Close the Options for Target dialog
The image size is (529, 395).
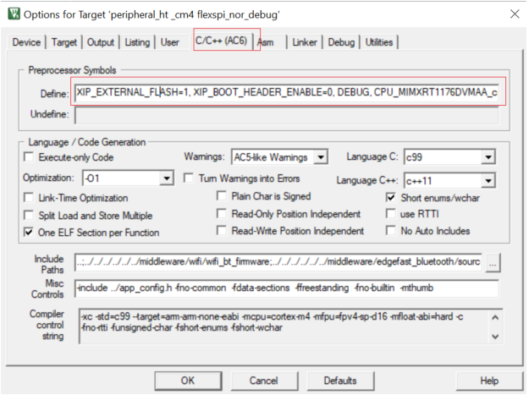[513, 14]
